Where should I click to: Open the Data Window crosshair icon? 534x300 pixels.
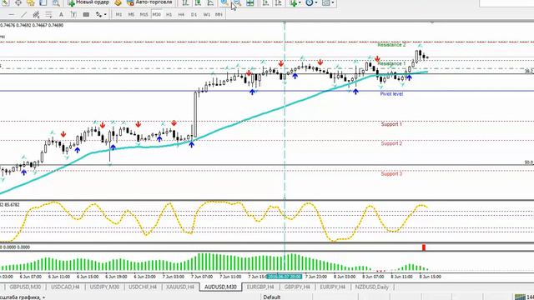pyautogui.click(x=18, y=2)
